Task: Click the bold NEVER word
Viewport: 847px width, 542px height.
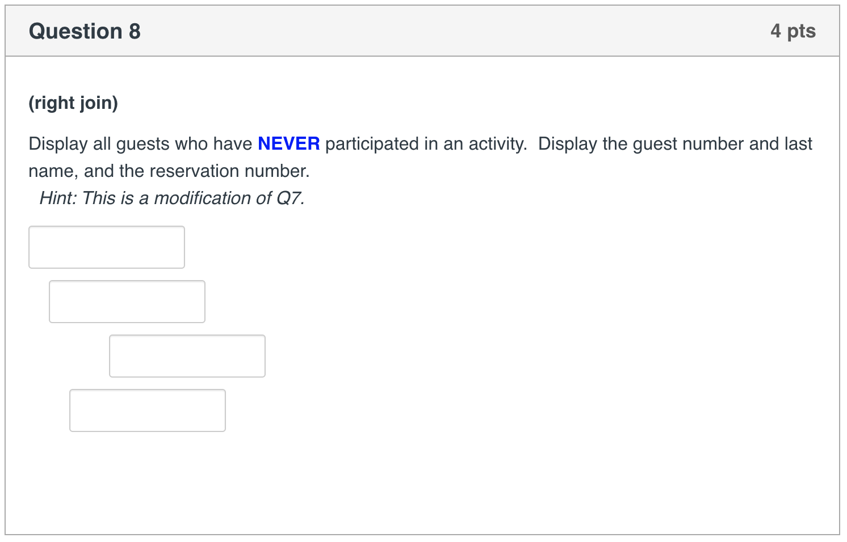Action: (x=288, y=143)
